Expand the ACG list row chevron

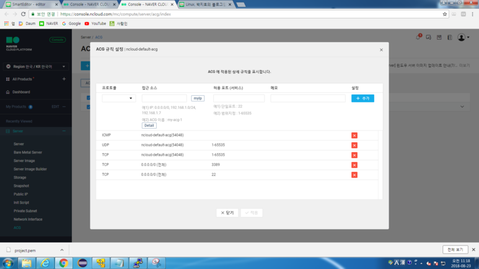[x=462, y=107]
